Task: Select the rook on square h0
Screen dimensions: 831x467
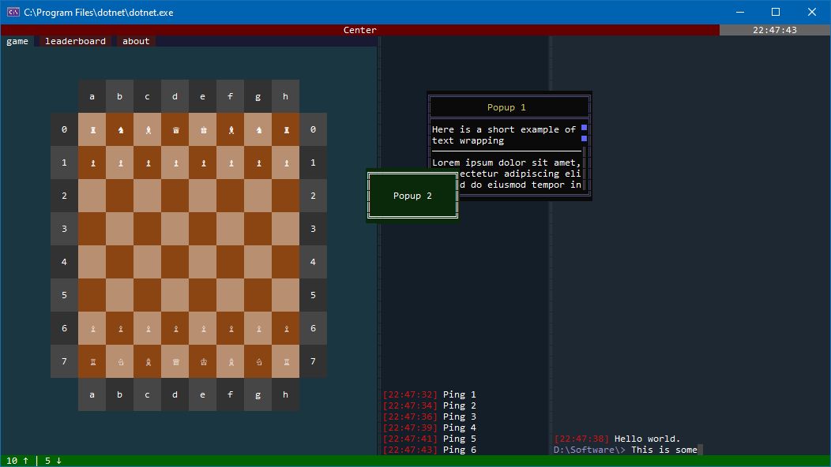Action: pos(286,130)
